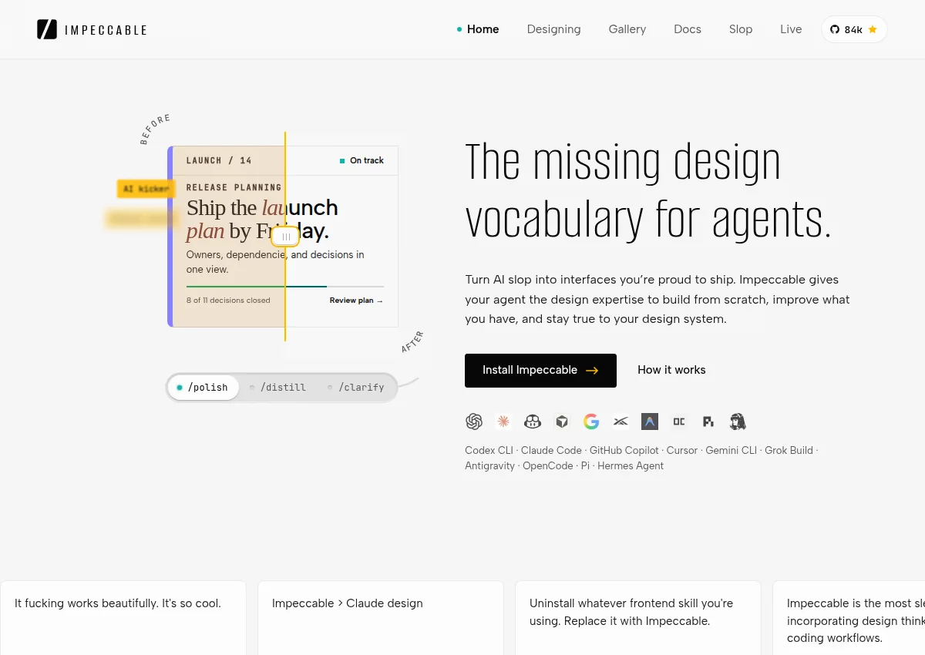Select the /distill command option
925x655 pixels.
point(278,387)
